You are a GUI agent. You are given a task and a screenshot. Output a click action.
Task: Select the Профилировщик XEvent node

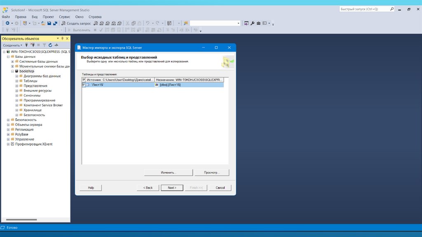(34, 144)
